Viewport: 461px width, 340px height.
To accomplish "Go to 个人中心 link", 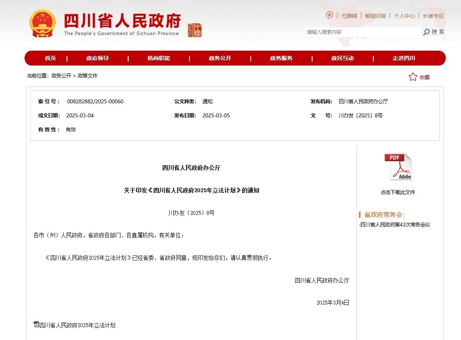I will point(404,16).
